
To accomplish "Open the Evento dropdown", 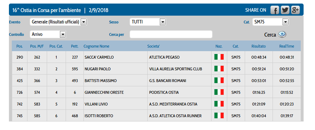I will click(58, 22).
